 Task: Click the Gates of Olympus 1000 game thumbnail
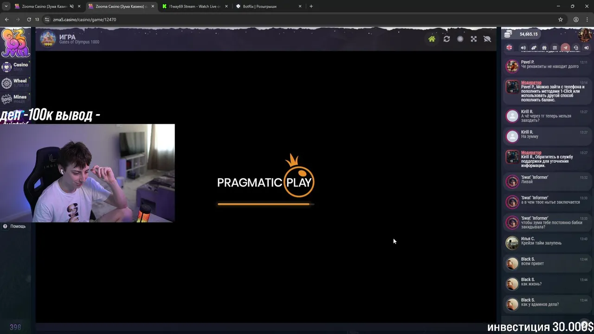(48, 39)
